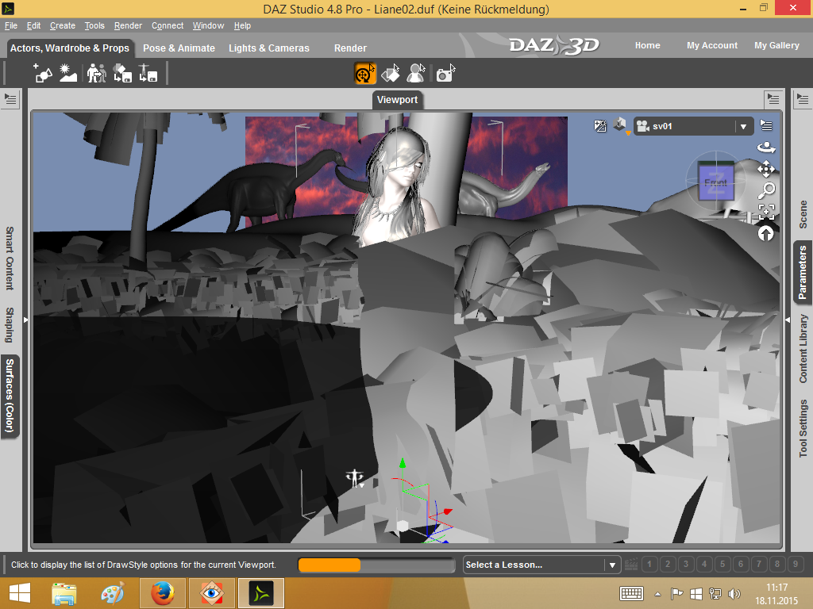Collapse right pane with arrow handle
Image resolution: width=813 pixels, height=609 pixels.
pyautogui.click(x=788, y=320)
